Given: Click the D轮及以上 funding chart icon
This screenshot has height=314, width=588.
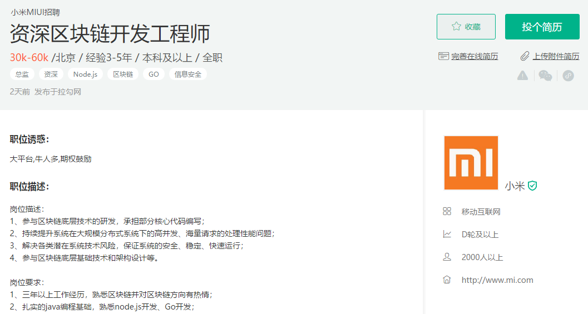Looking at the screenshot, I should coord(447,234).
